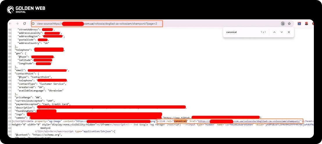Click the "1 з 1" match counter

(x=263, y=32)
